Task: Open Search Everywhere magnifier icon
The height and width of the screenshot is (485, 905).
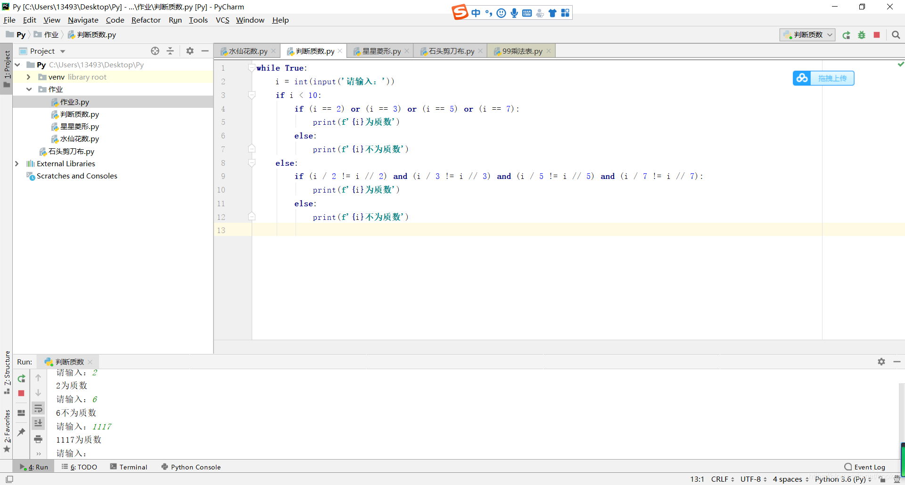Action: pos(896,35)
